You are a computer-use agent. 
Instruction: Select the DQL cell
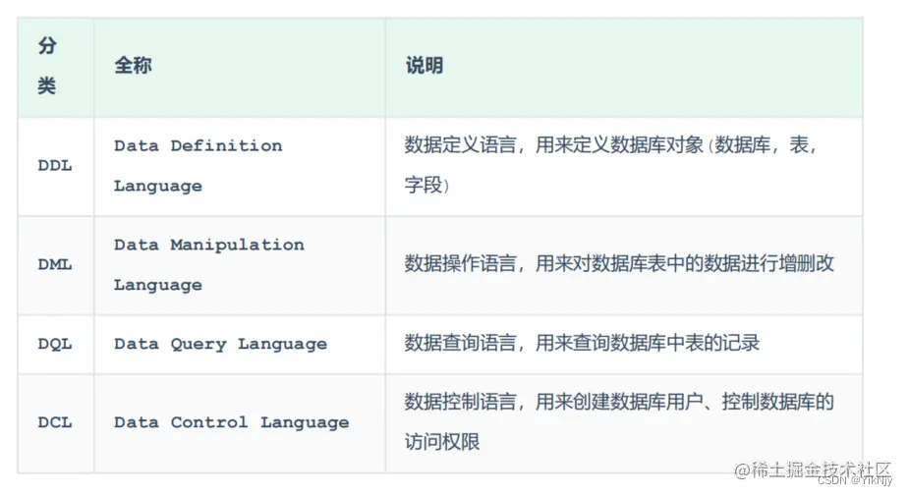coord(55,345)
